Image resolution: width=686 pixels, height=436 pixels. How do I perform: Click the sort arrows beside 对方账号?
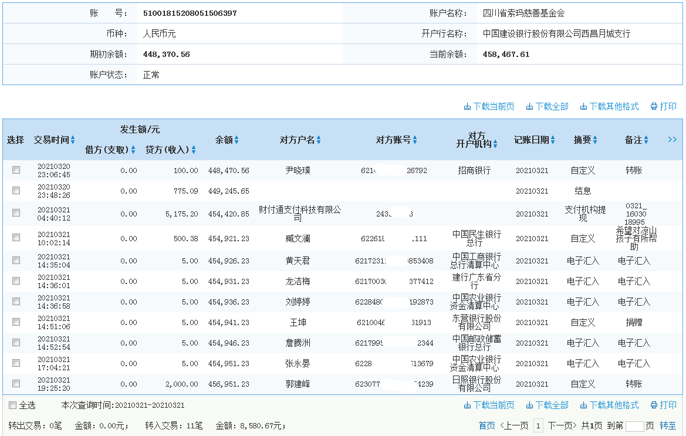[416, 140]
